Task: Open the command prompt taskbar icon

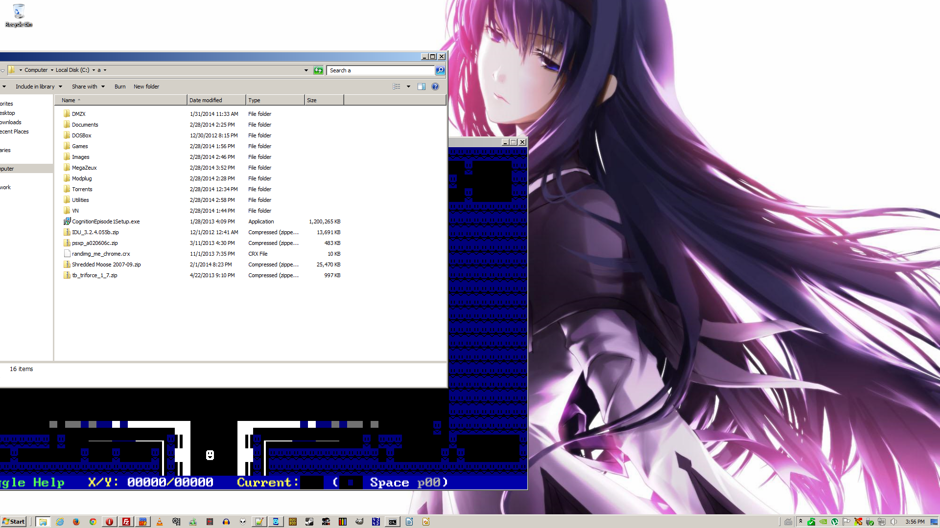Action: tap(393, 522)
